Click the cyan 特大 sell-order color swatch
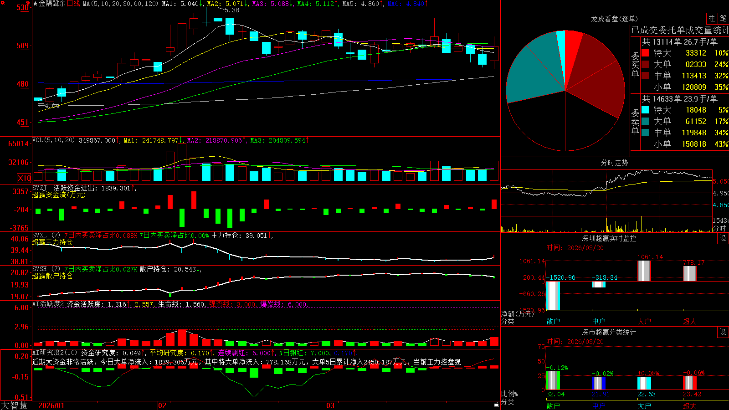Viewport: 729px width, 410px height. [x=645, y=110]
